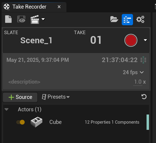Open the dropdown arrow next to the record button
This screenshot has width=156, height=143.
click(145, 40)
